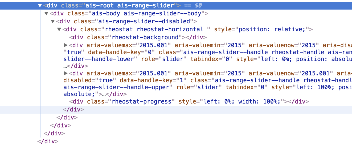
Task: Expand the handle div with data-handle-key "0"
Action: pos(66,45)
